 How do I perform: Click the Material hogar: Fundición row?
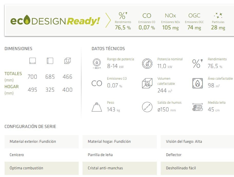(120, 142)
